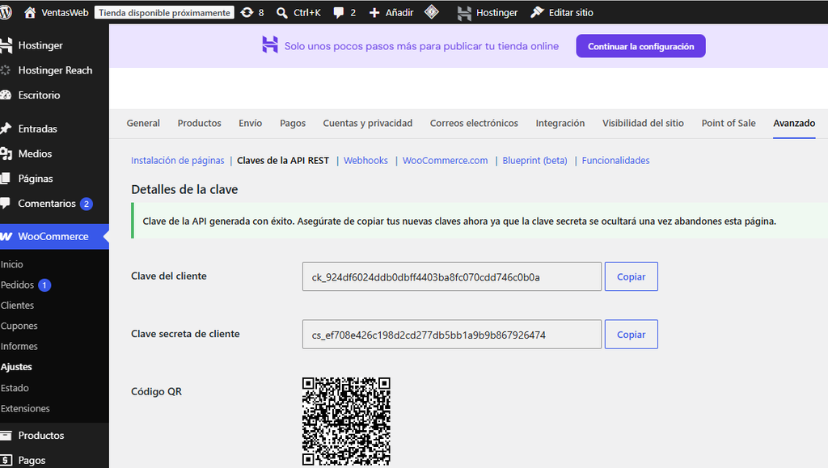Click the WooCommerce W logo icon
The width and height of the screenshot is (828, 468).
pyautogui.click(x=6, y=237)
